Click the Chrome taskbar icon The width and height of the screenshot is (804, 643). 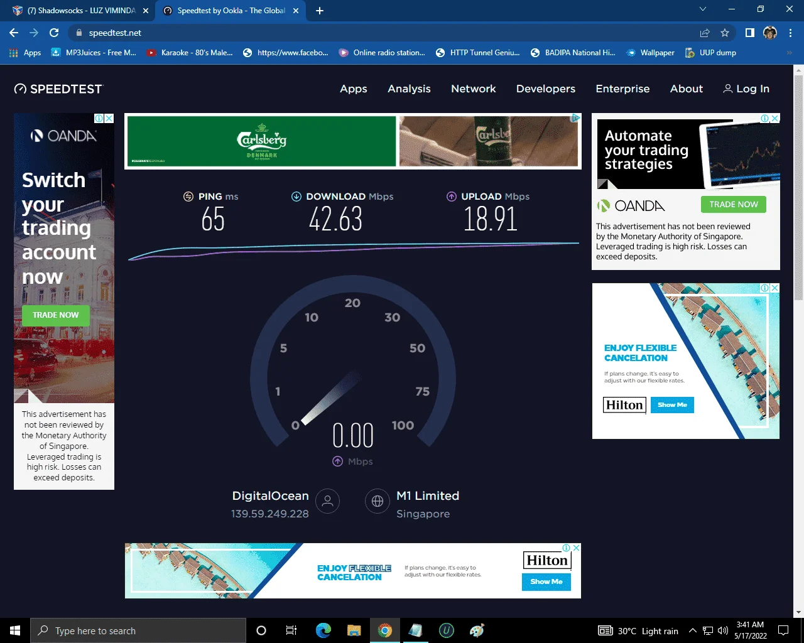click(x=384, y=630)
